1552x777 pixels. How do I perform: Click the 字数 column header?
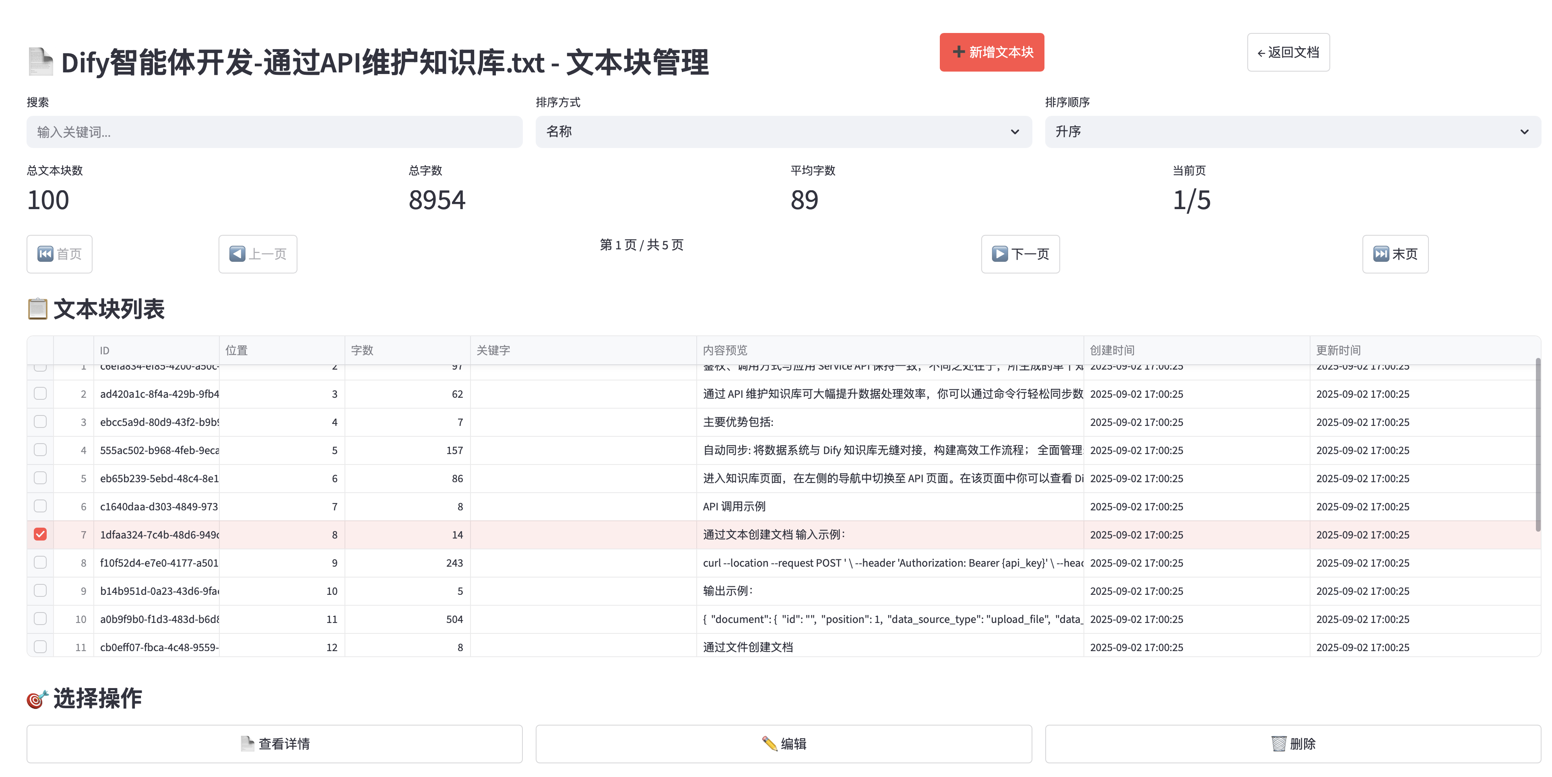pos(407,350)
